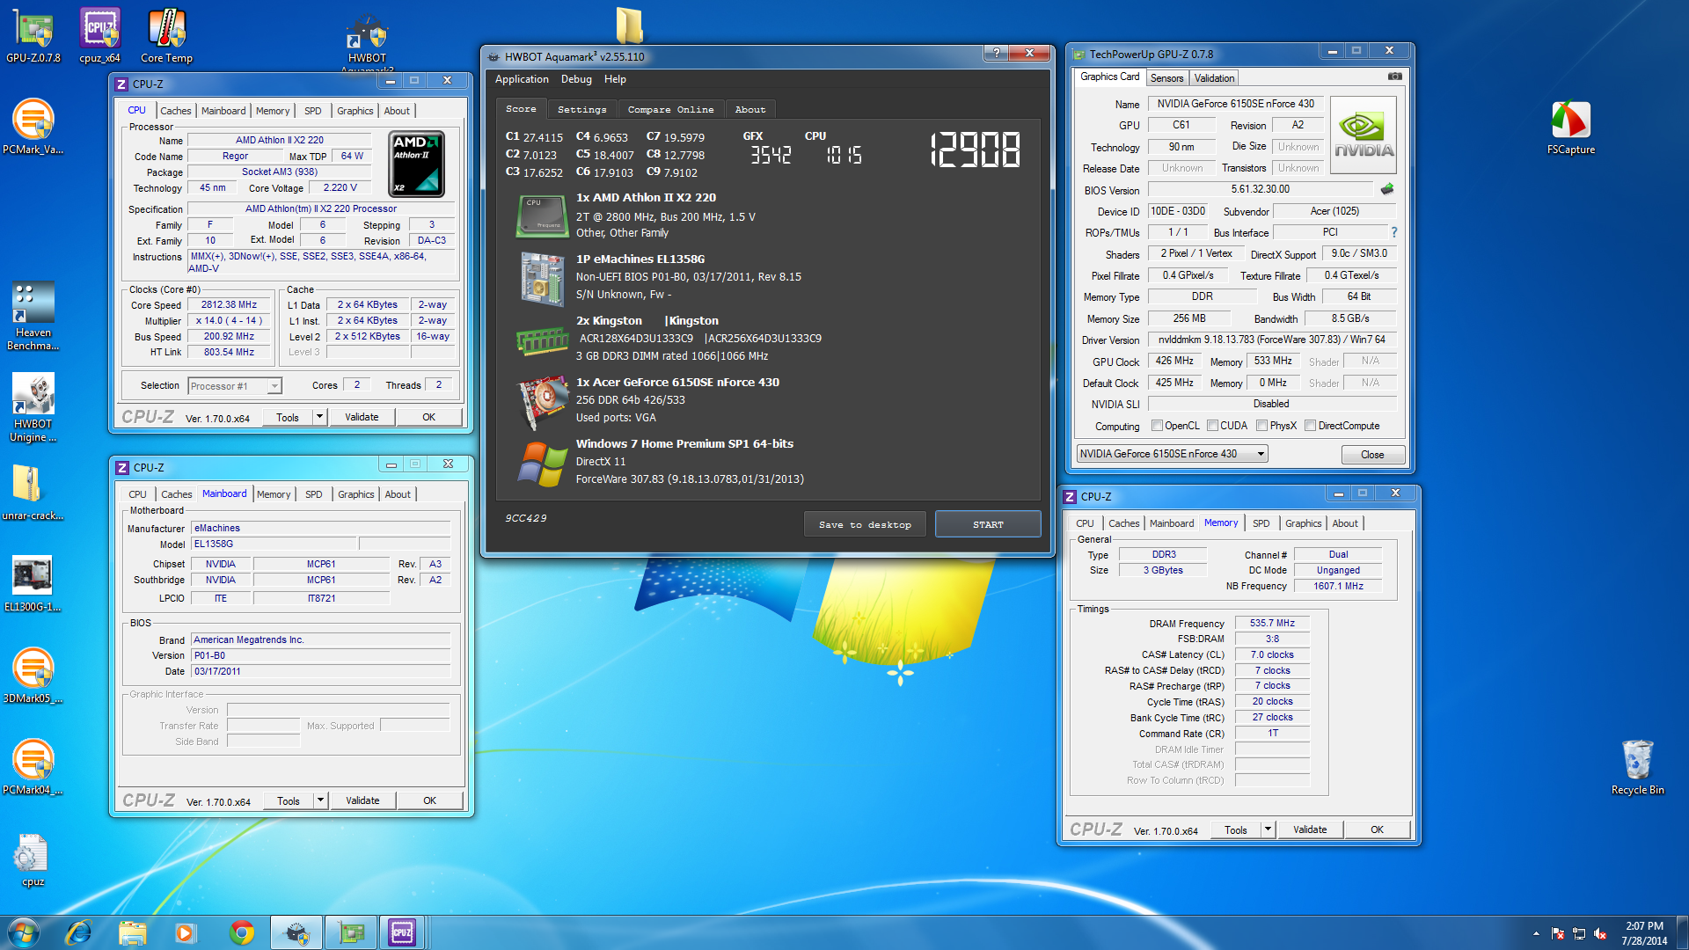
Task: Click START button in Aquamark
Action: pos(988,524)
